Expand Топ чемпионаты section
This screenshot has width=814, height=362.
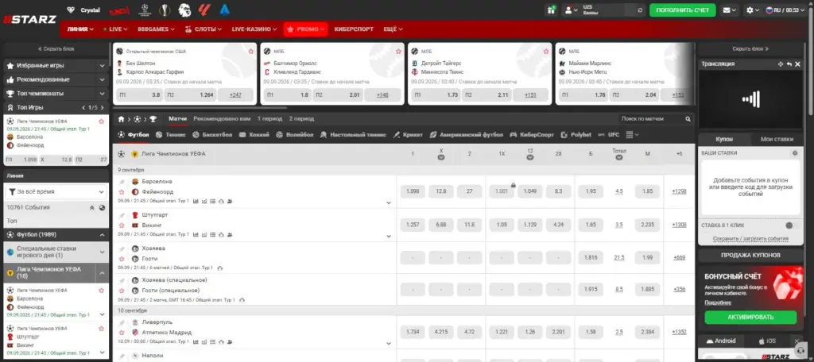[56, 94]
